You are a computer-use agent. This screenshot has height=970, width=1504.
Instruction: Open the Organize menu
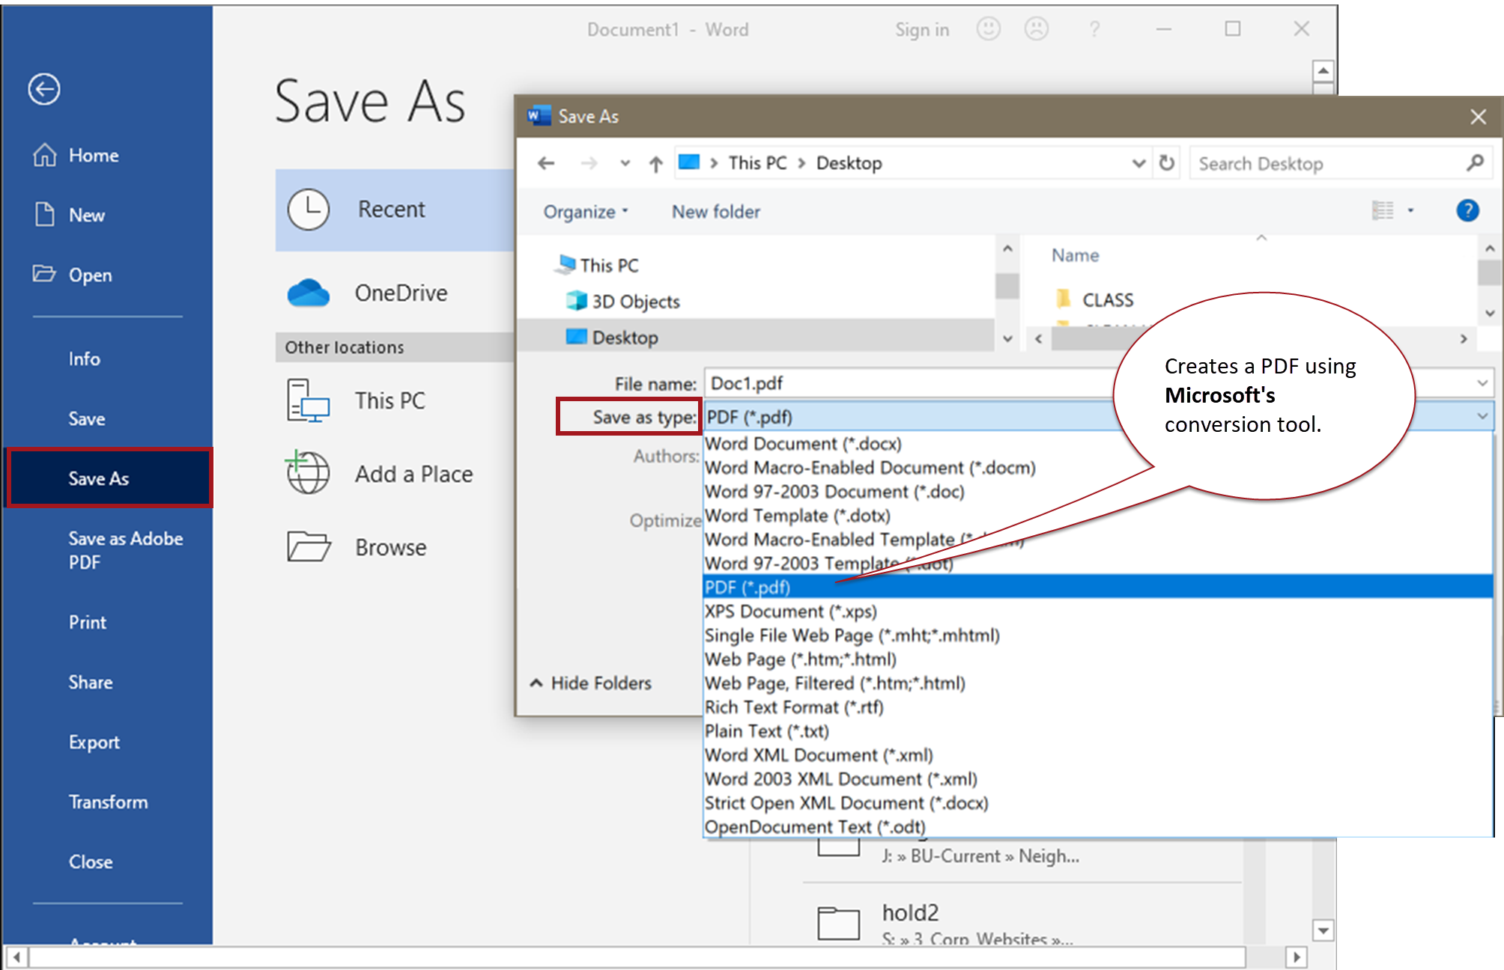point(585,212)
